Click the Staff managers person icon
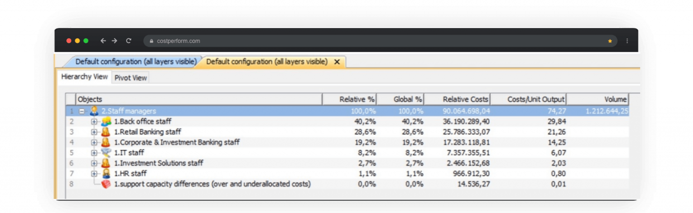The image size is (693, 213). tap(94, 111)
